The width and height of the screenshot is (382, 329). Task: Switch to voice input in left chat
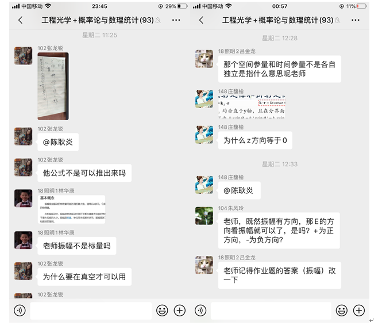(x=20, y=311)
